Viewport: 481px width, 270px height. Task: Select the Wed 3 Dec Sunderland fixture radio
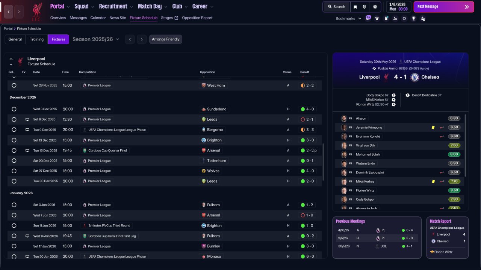click(14, 109)
